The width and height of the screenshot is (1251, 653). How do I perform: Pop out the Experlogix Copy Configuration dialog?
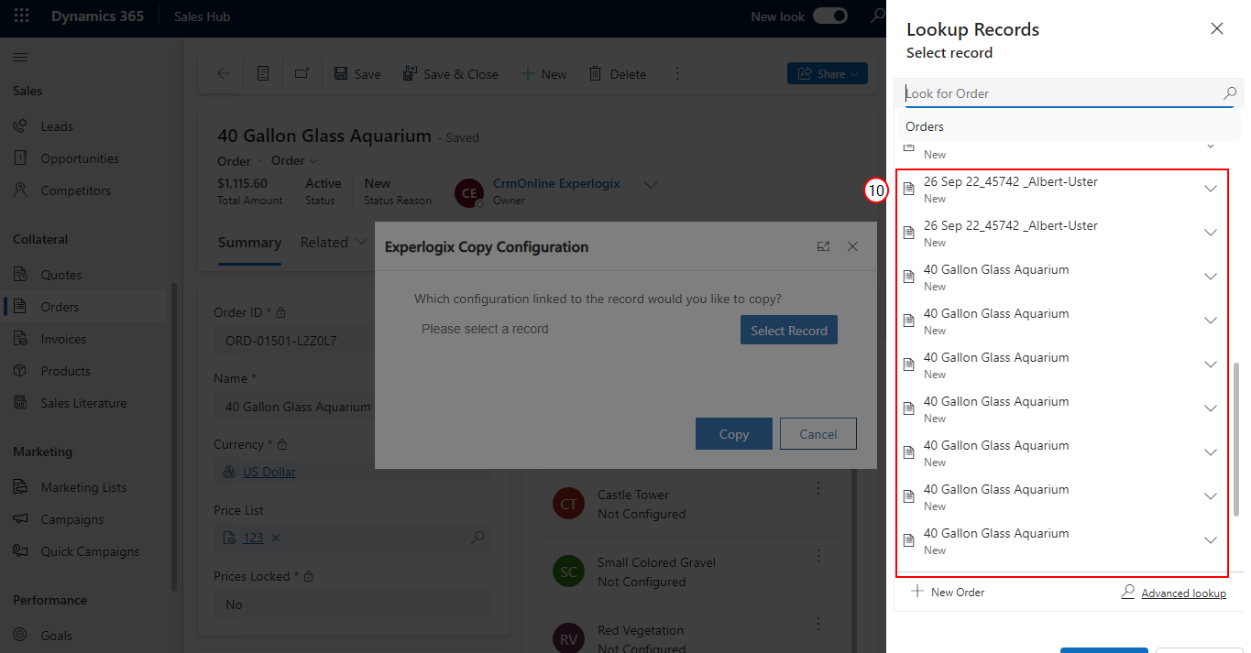(823, 246)
